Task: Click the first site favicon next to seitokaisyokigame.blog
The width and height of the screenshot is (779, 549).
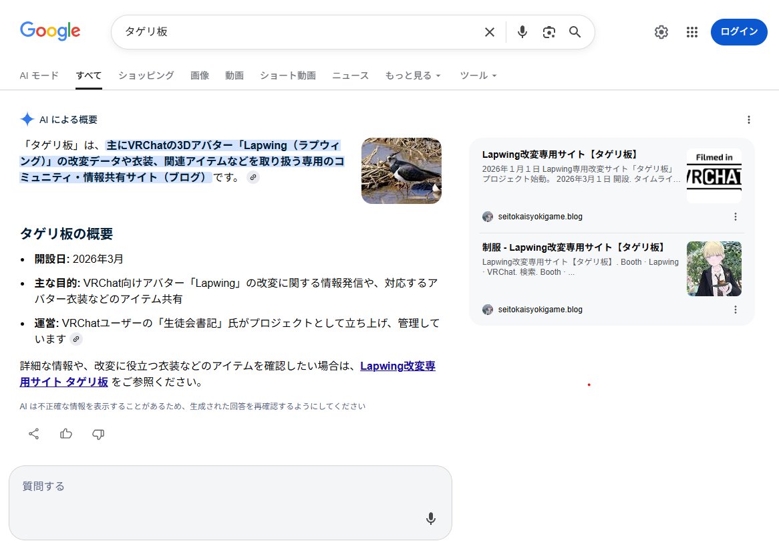Action: (488, 217)
